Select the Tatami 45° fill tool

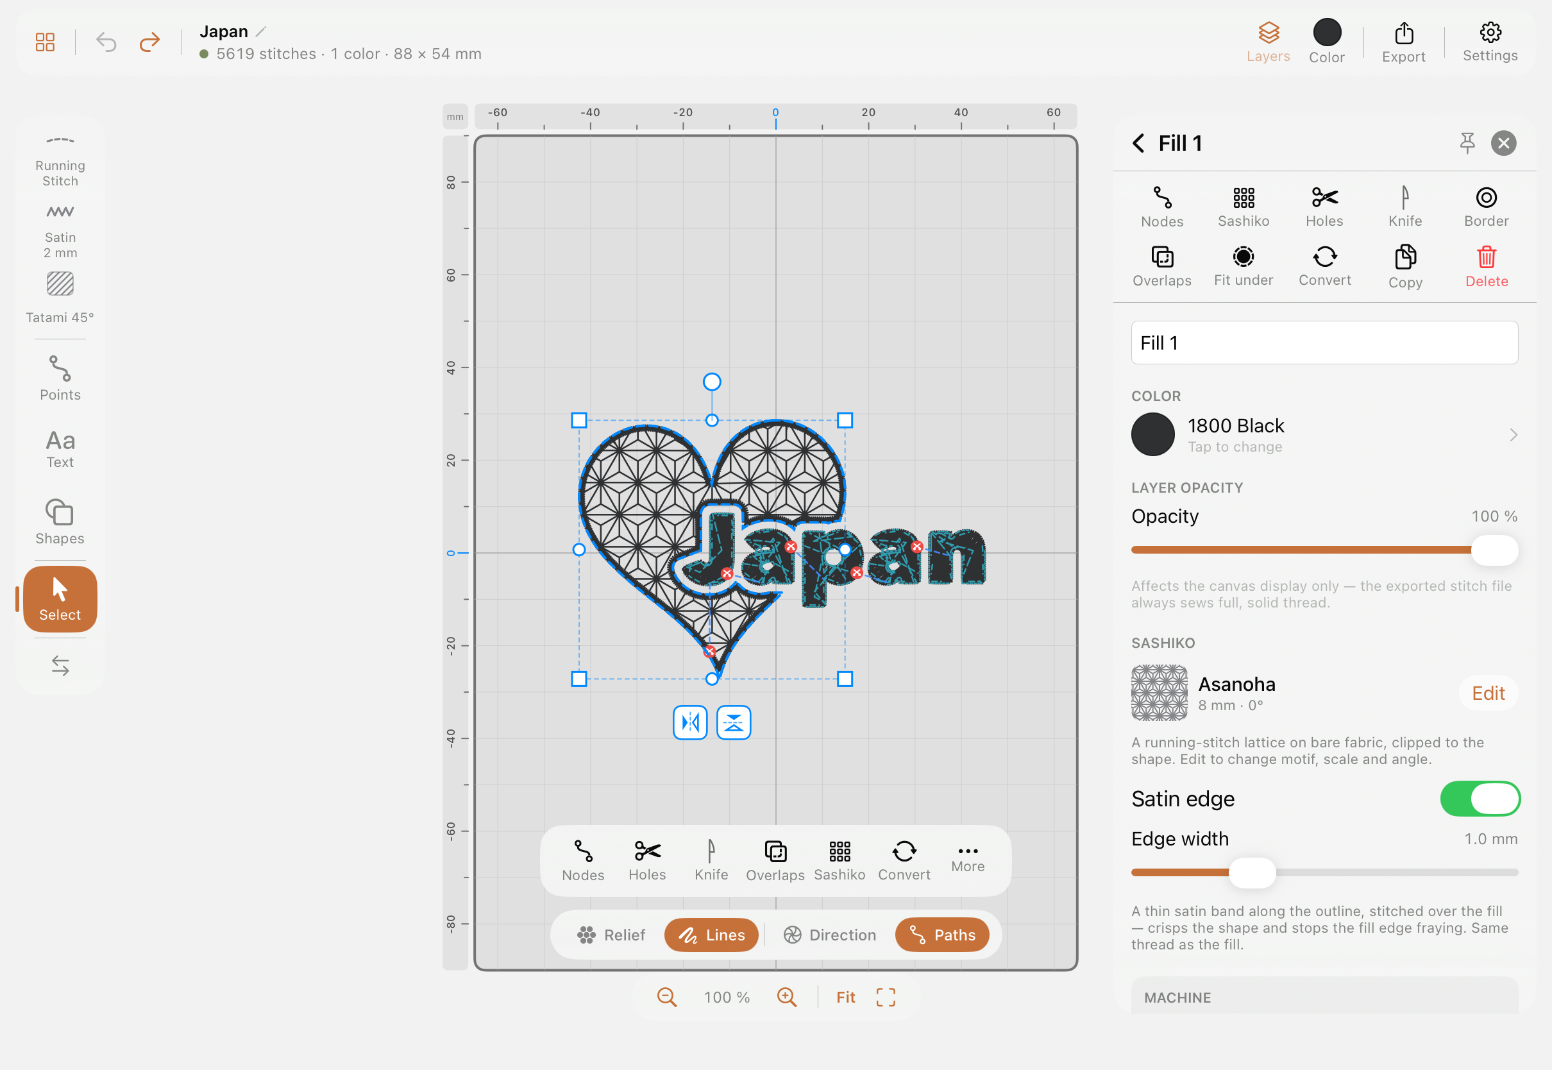tap(60, 298)
